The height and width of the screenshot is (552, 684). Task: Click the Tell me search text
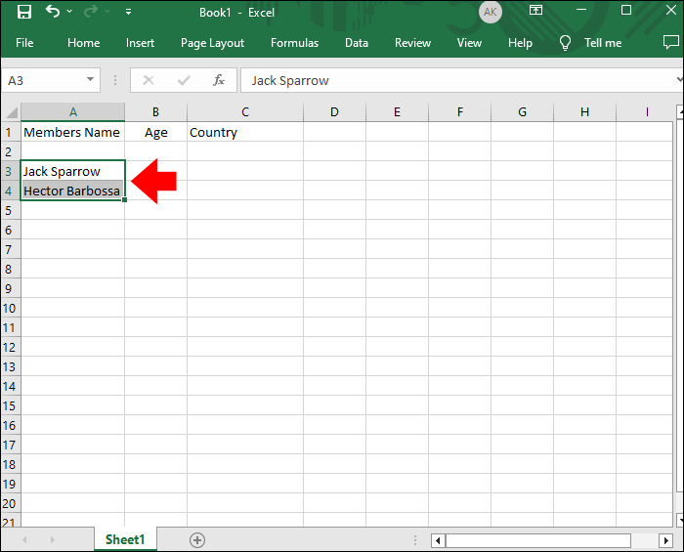pos(603,43)
